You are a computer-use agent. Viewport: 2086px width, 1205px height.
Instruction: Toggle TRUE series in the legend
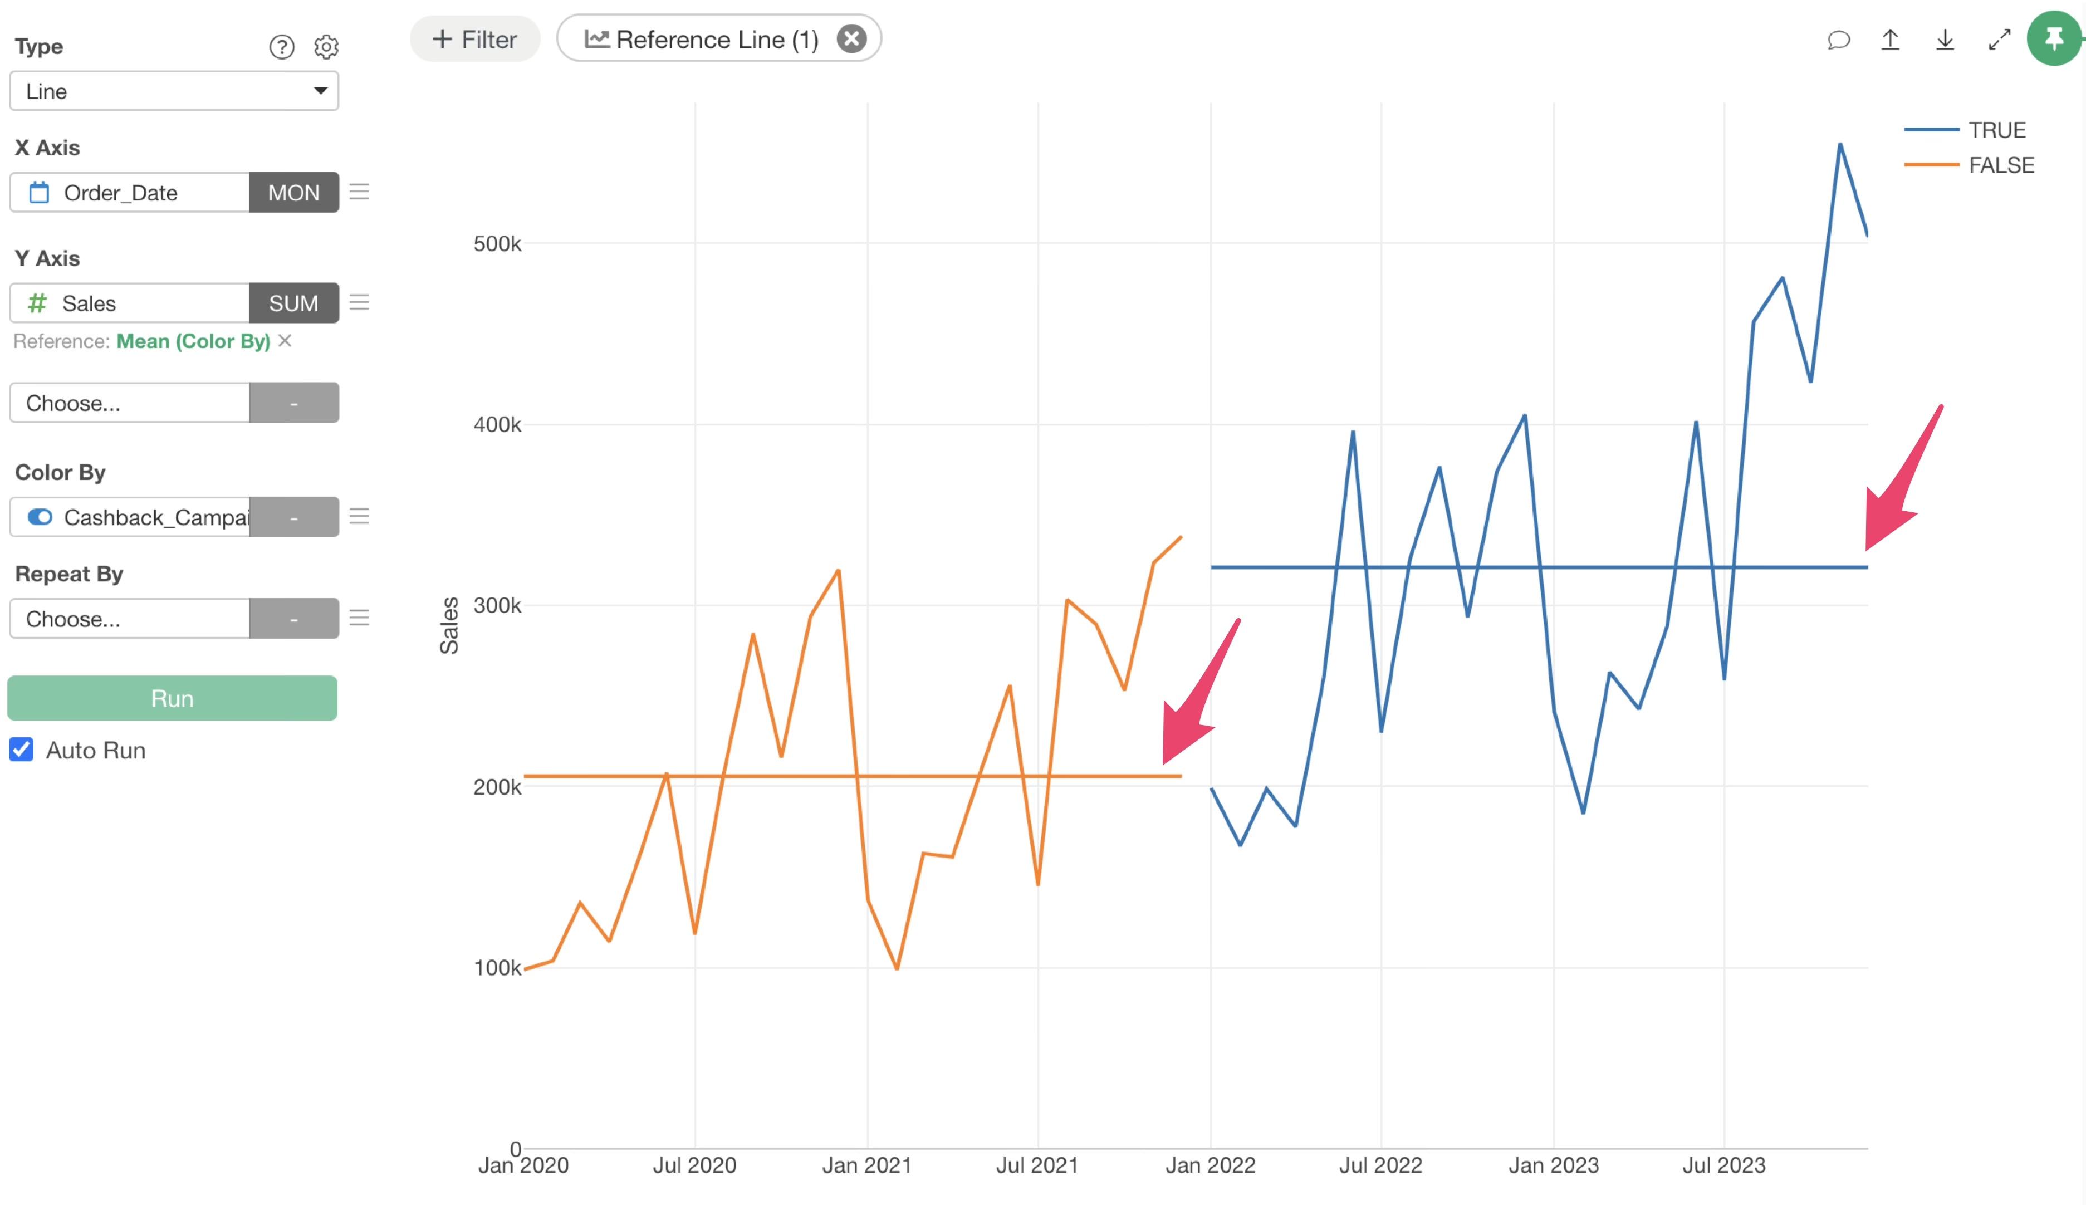pyautogui.click(x=1995, y=130)
